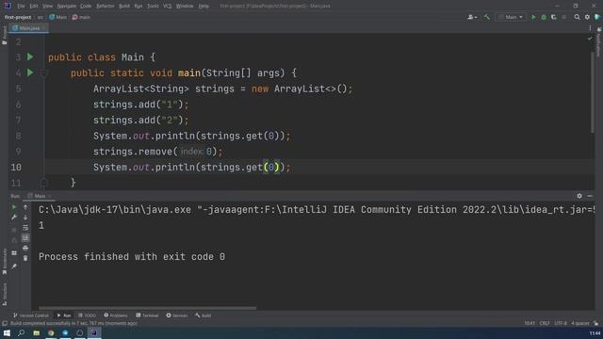Select the Main.java editor tab
This screenshot has height=339, width=603.
[29, 28]
